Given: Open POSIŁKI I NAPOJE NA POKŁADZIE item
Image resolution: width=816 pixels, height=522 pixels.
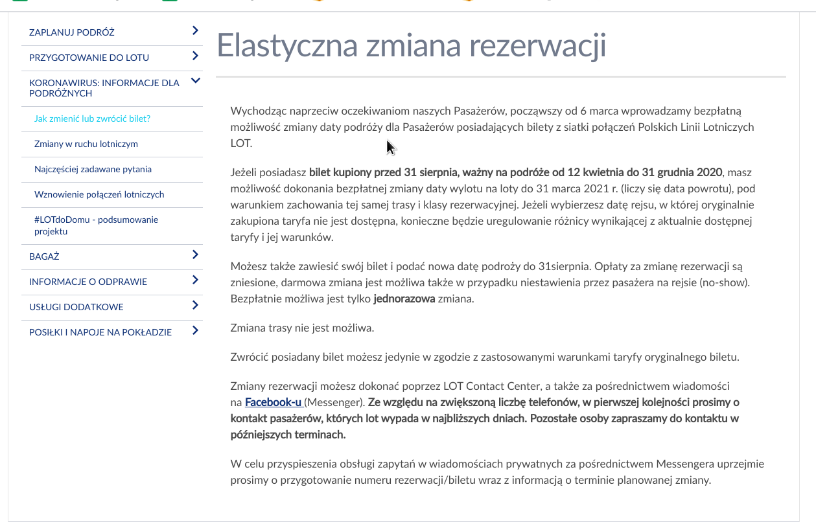Looking at the screenshot, I should (100, 332).
